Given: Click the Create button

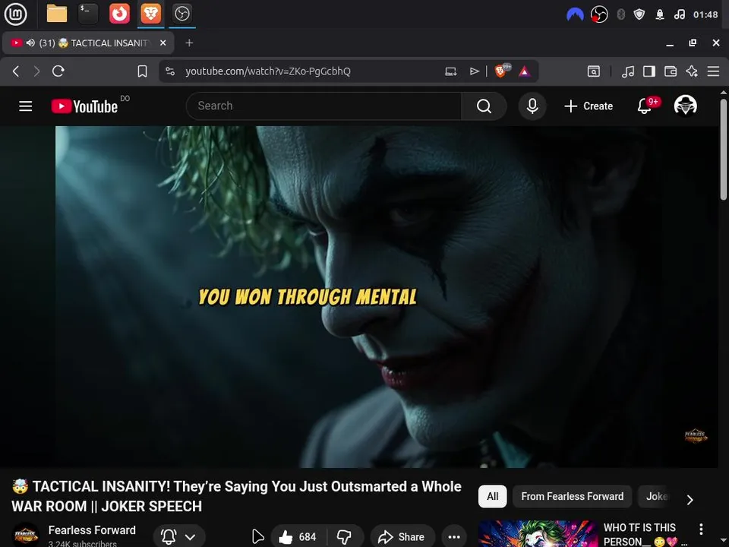Looking at the screenshot, I should [x=589, y=106].
